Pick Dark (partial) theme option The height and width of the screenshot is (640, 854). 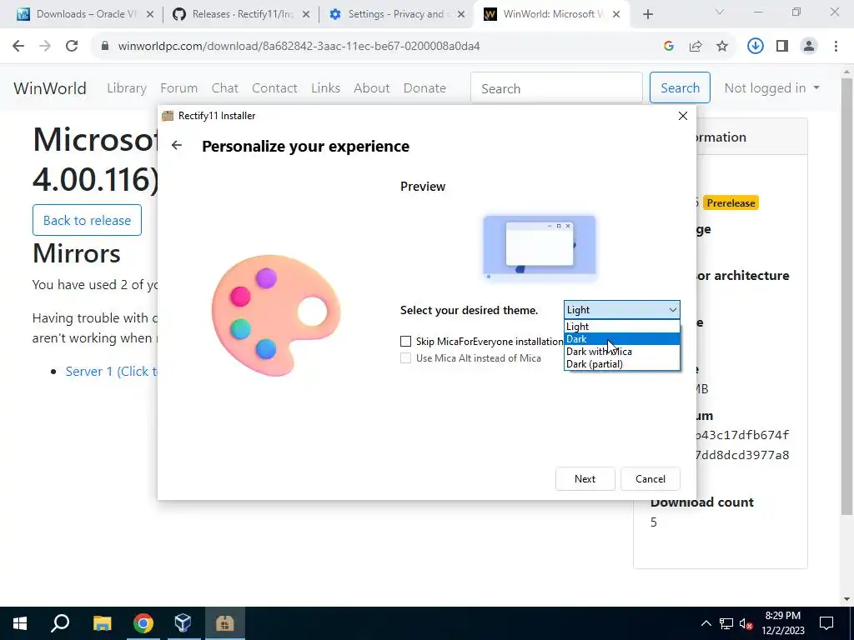[x=622, y=364]
